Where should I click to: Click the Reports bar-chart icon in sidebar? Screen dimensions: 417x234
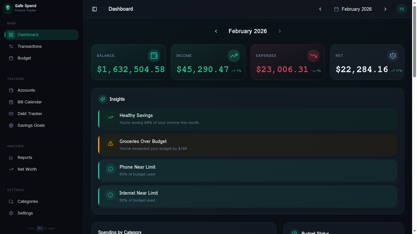pos(11,157)
